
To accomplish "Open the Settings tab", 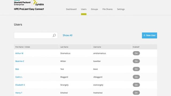I will pos(121,9).
